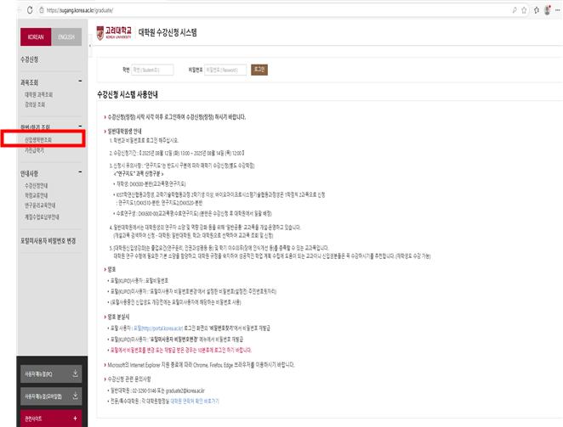Viewport: 563px width, 427px height.
Task: Open 대학원 과목조회 in the sidebar
Action: 39,94
